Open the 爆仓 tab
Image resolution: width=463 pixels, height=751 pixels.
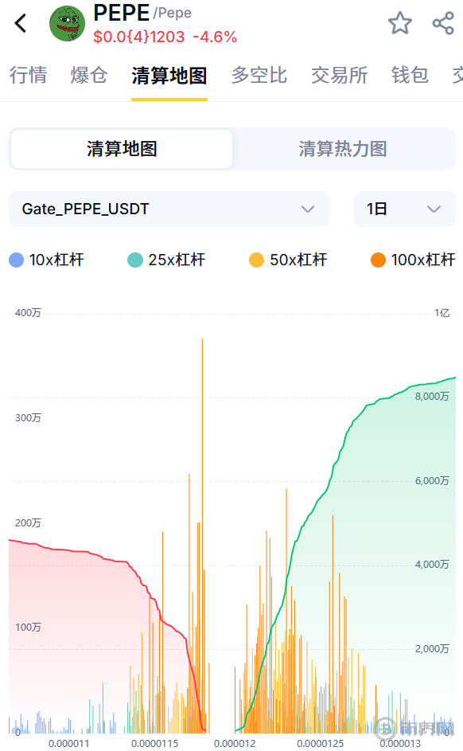click(89, 75)
